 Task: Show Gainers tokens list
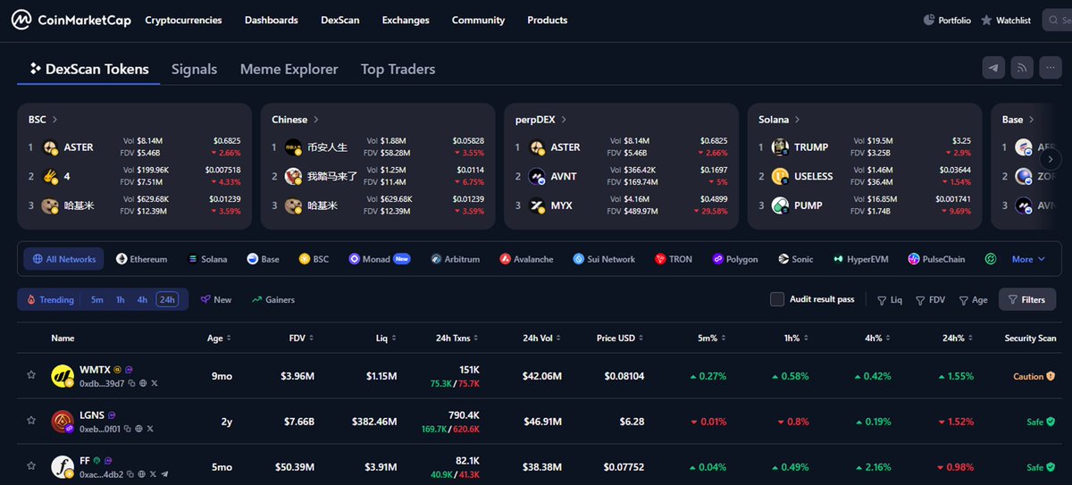click(273, 300)
